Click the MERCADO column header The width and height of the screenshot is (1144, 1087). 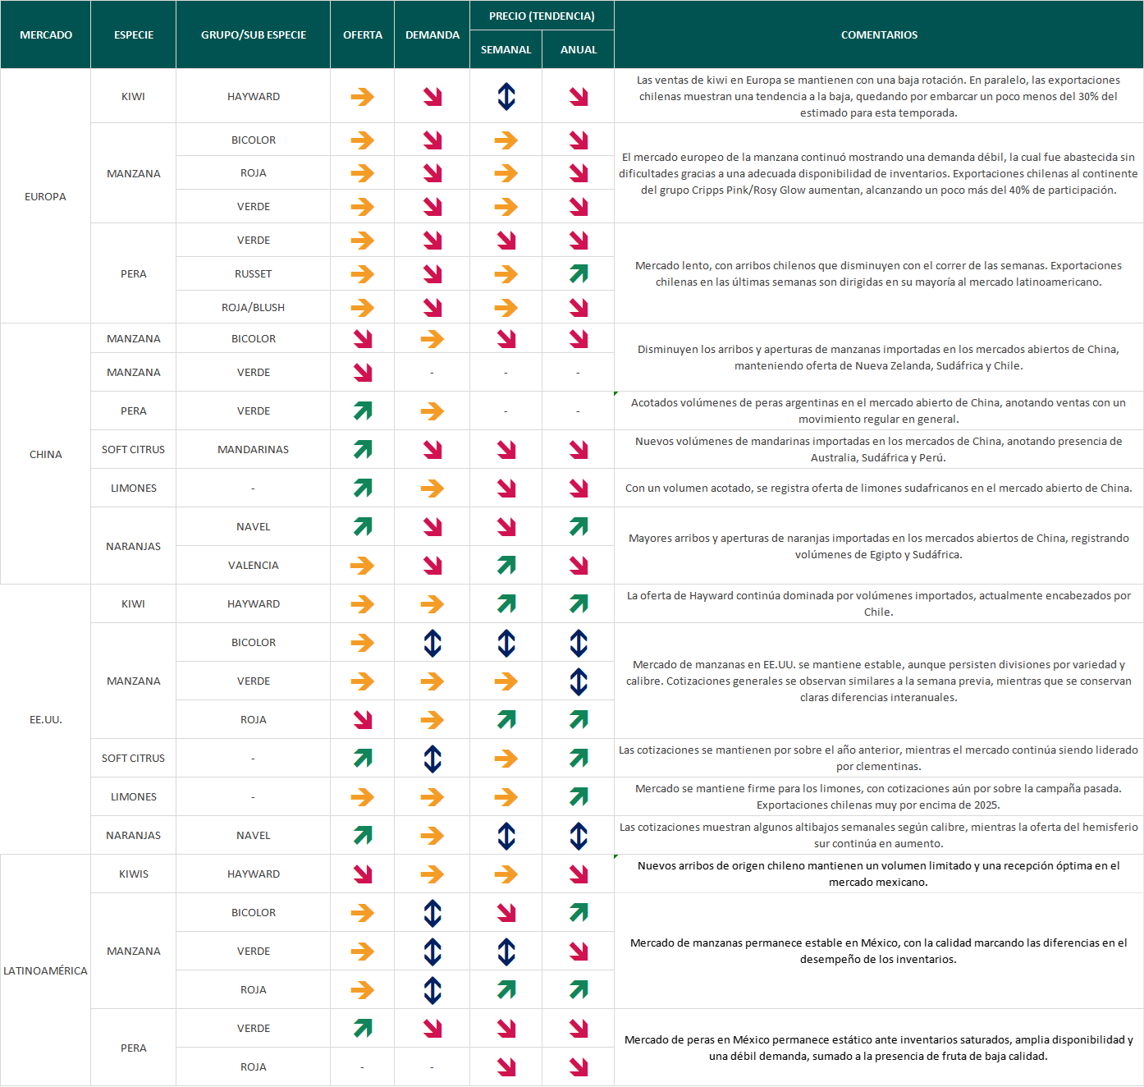pyautogui.click(x=46, y=34)
